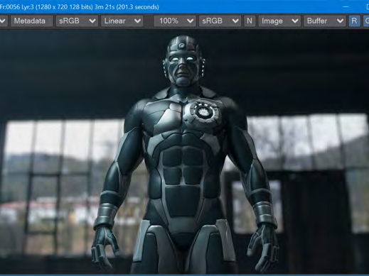Click the rendered robot image

tap(184, 151)
